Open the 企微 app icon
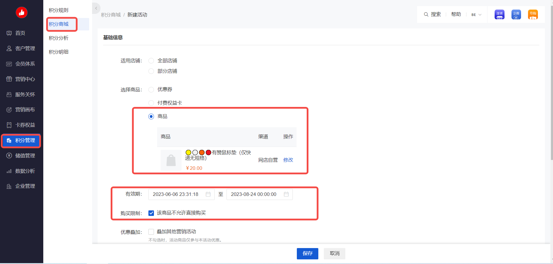This screenshot has height=264, width=553. (x=516, y=14)
